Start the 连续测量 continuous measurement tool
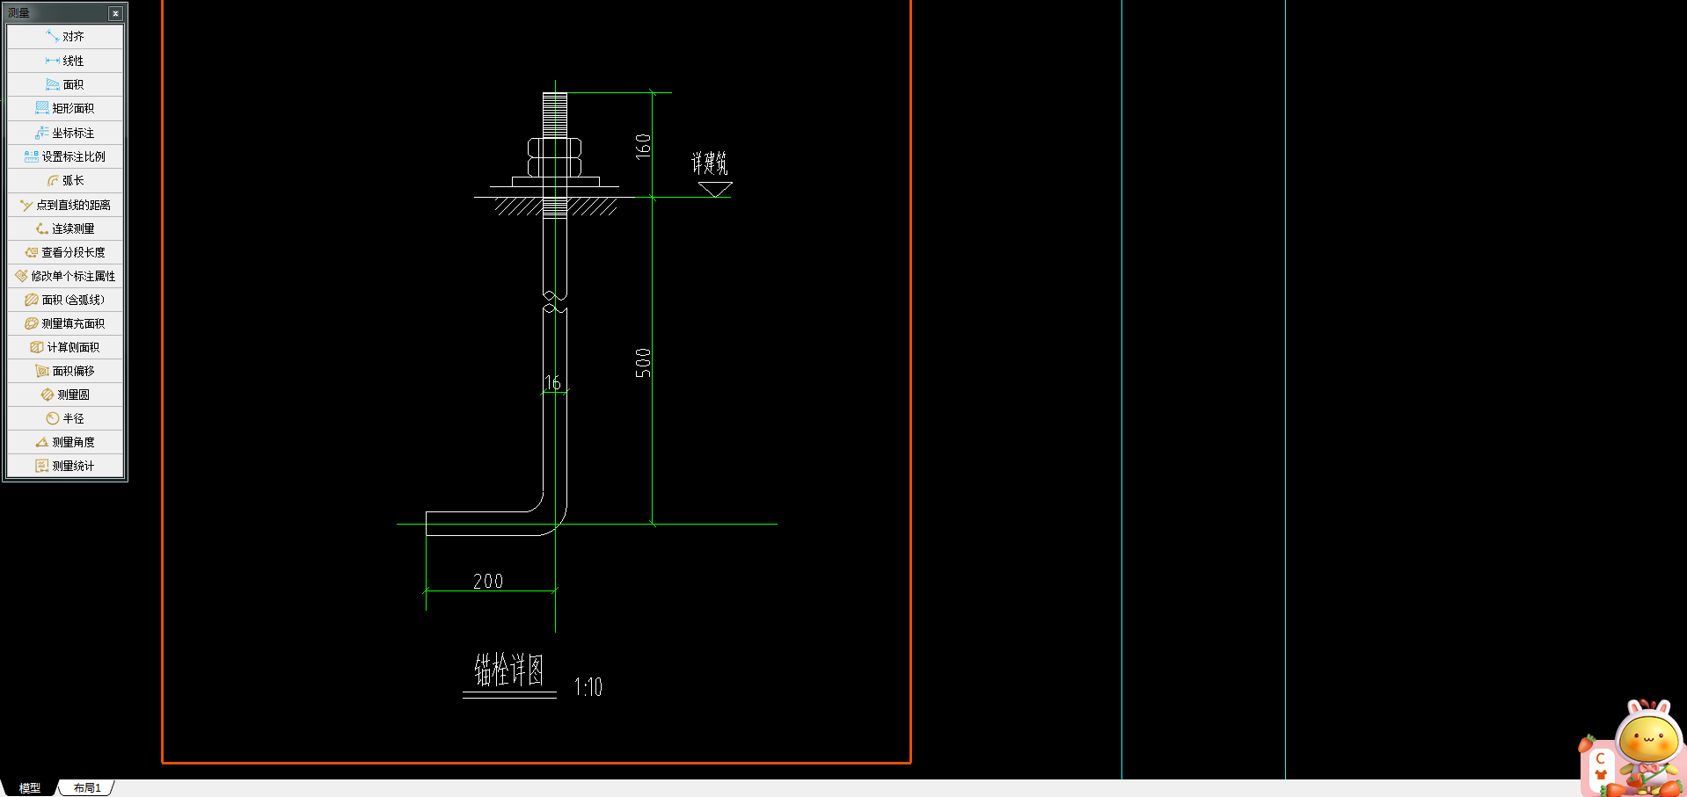This screenshot has width=1687, height=797. click(65, 228)
